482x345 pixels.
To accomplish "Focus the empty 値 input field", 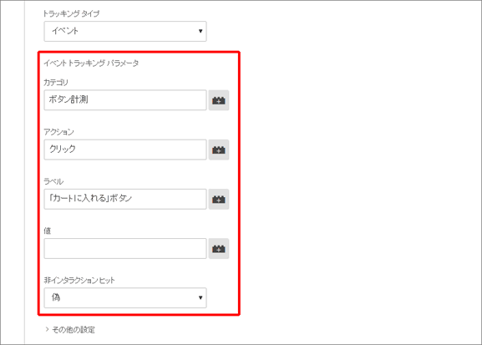I will coord(125,248).
